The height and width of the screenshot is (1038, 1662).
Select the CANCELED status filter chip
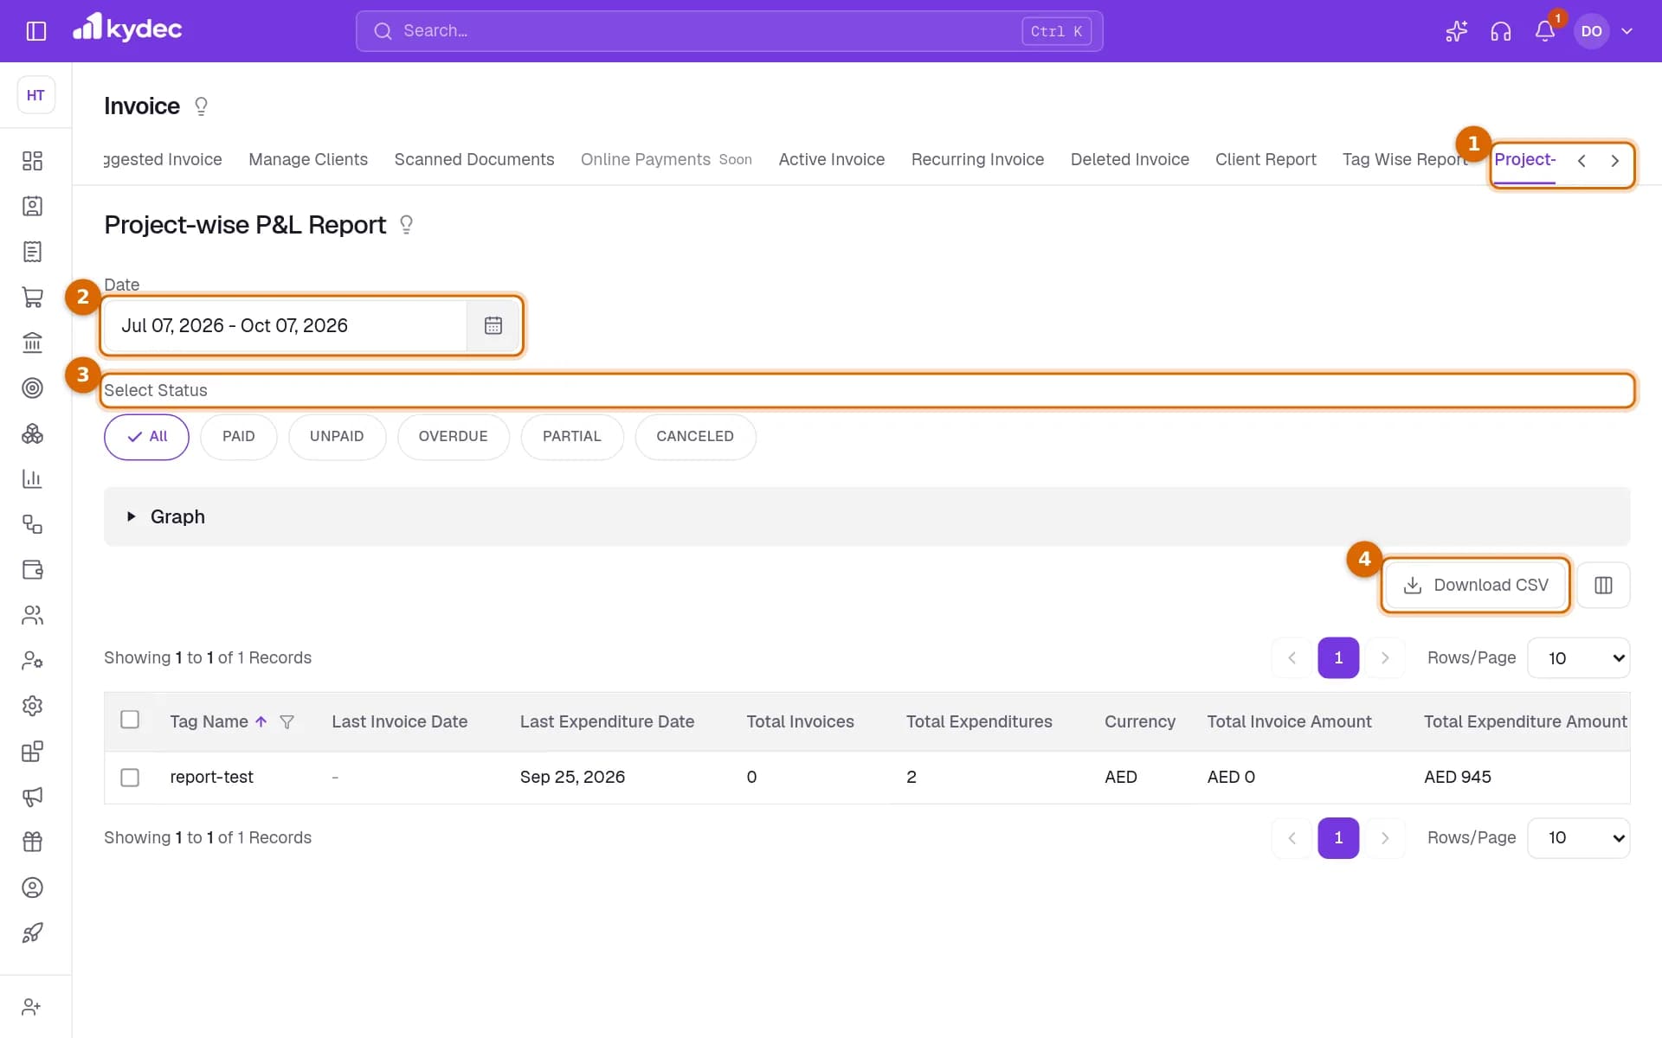695,437
